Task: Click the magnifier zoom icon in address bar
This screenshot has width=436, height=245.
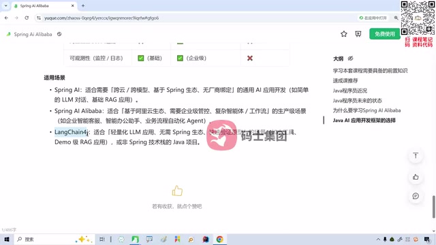Action: (396, 18)
